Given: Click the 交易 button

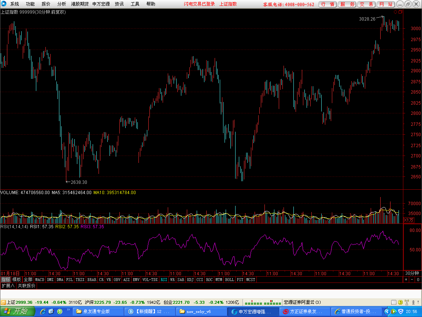Looking at the screenshot, I should (x=367, y=4).
